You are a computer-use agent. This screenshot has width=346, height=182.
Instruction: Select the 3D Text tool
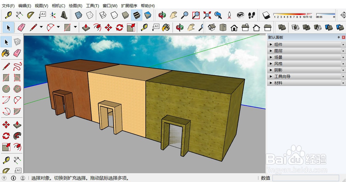click(x=64, y=15)
